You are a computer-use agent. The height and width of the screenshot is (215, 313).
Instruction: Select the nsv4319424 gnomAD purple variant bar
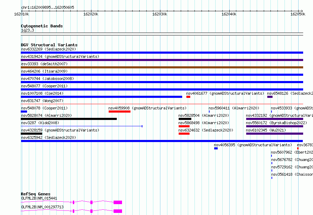(162, 60)
